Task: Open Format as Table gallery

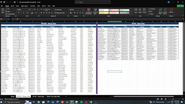Action: [95, 11]
